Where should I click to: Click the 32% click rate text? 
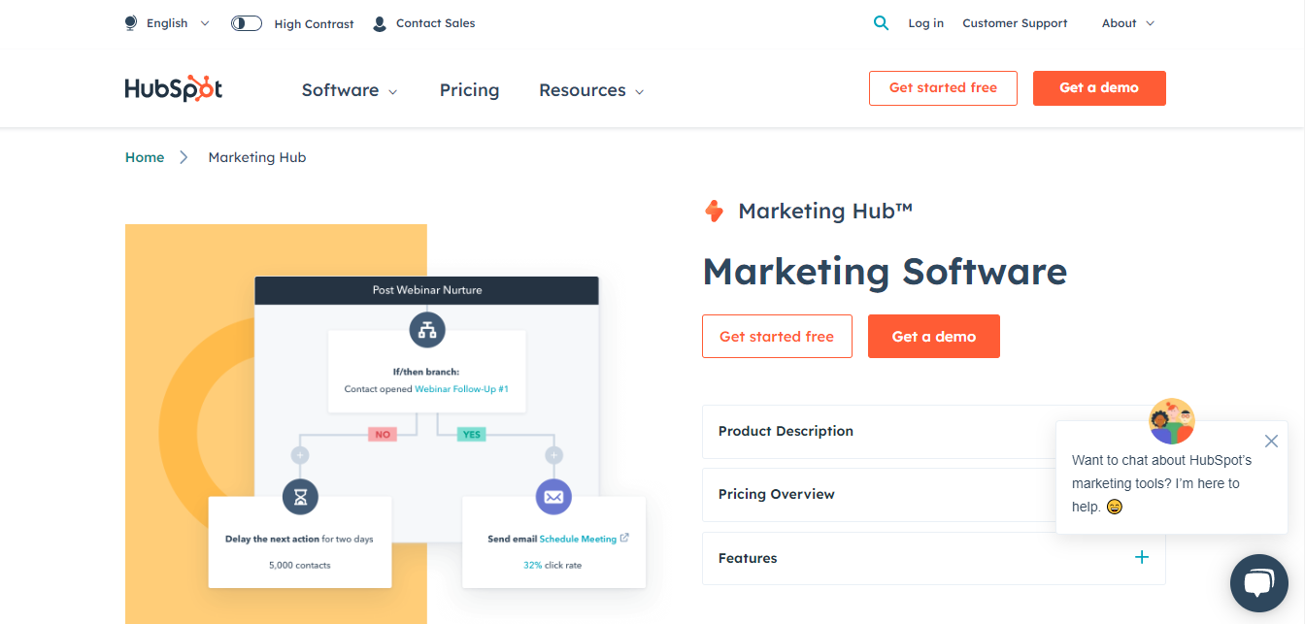552,565
